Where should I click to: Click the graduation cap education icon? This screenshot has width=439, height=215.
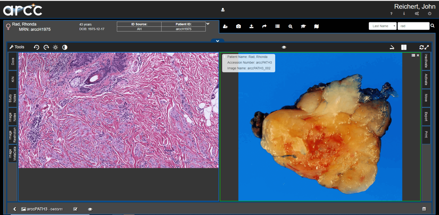click(303, 26)
